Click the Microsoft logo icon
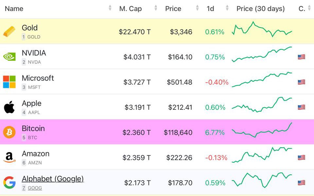This screenshot has width=314, height=196. tap(9, 82)
